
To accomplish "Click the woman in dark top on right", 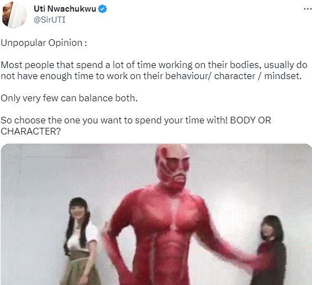I will (x=269, y=250).
